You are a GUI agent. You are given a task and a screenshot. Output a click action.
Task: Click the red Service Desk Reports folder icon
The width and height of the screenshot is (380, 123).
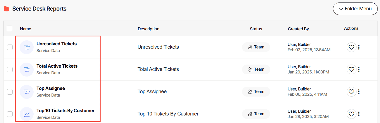6,9
